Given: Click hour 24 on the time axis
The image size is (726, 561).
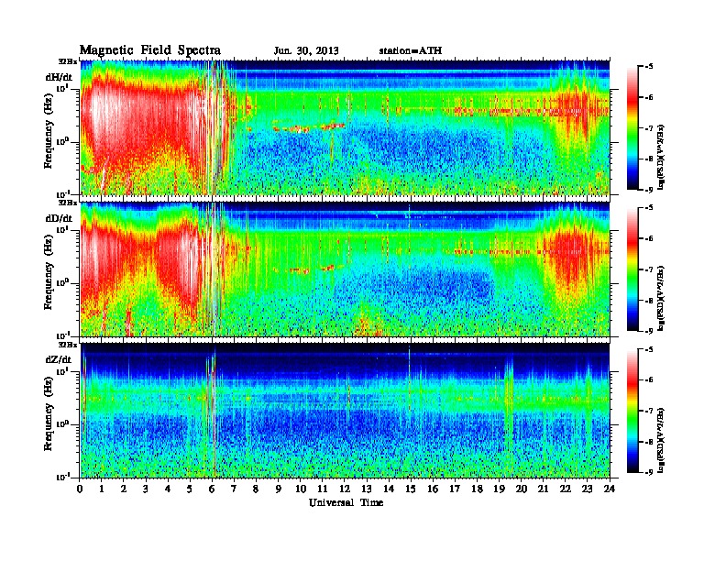Looking at the screenshot, I should coord(610,489).
